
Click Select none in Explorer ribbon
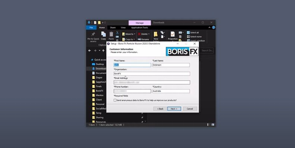[x=194, y=37]
